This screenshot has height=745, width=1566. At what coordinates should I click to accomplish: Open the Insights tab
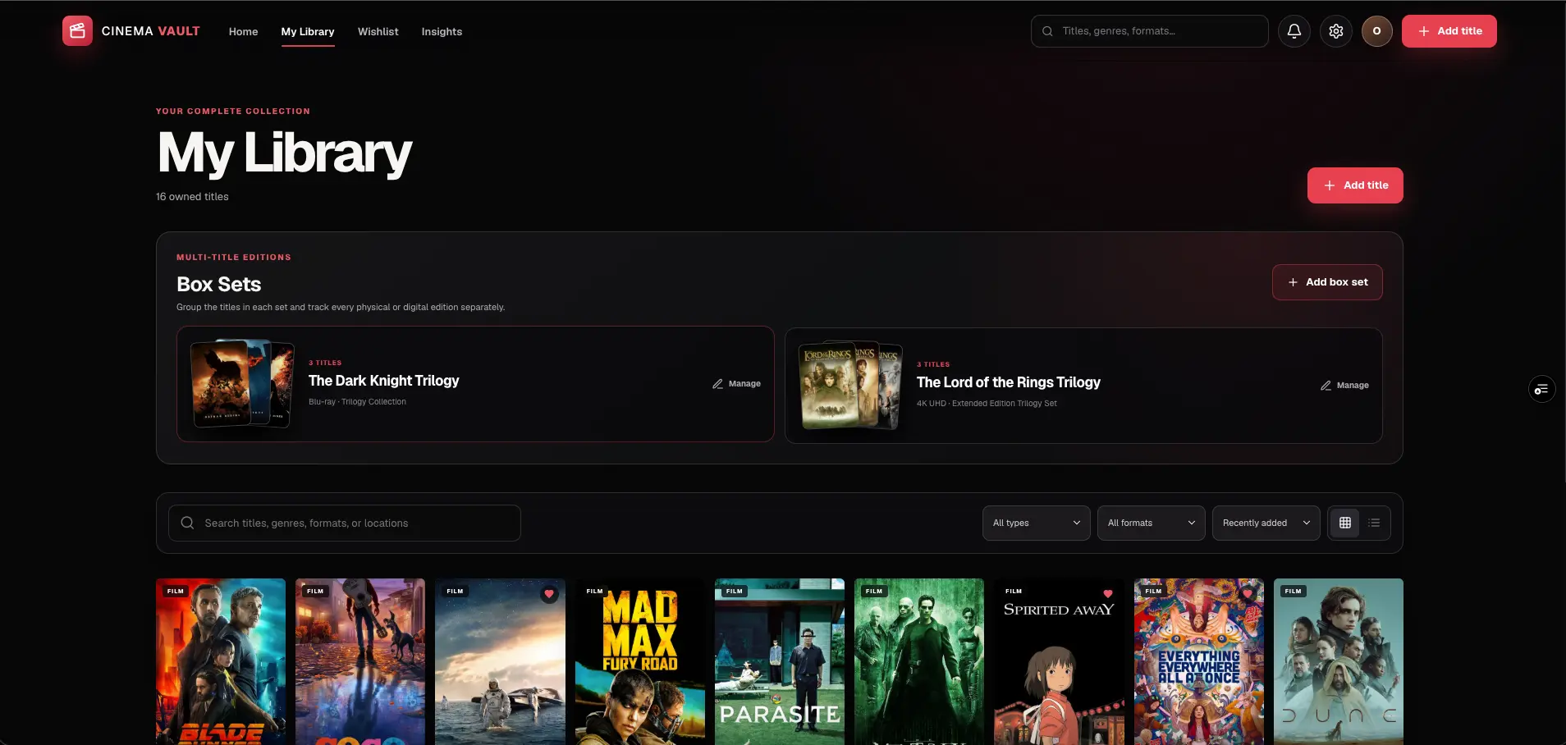click(442, 31)
